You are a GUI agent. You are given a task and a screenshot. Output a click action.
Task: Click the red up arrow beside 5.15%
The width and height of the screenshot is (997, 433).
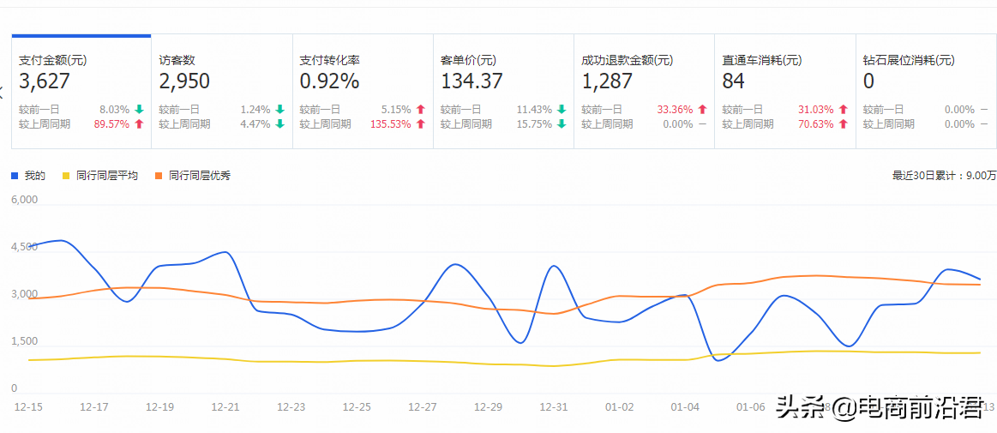420,110
